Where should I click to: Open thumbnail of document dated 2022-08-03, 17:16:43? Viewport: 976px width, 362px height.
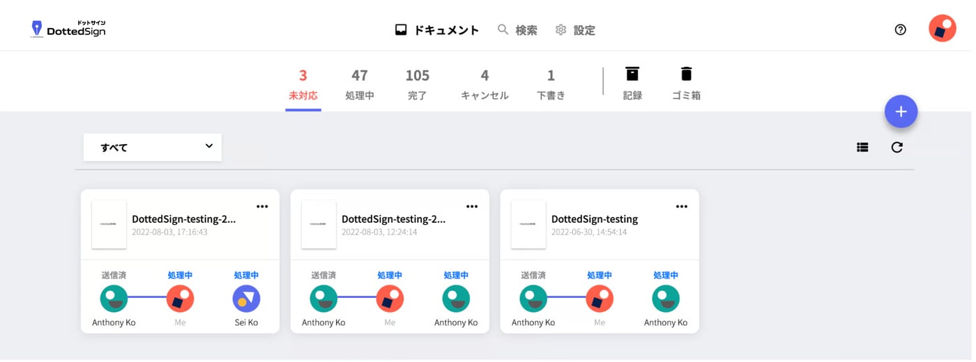point(109,224)
